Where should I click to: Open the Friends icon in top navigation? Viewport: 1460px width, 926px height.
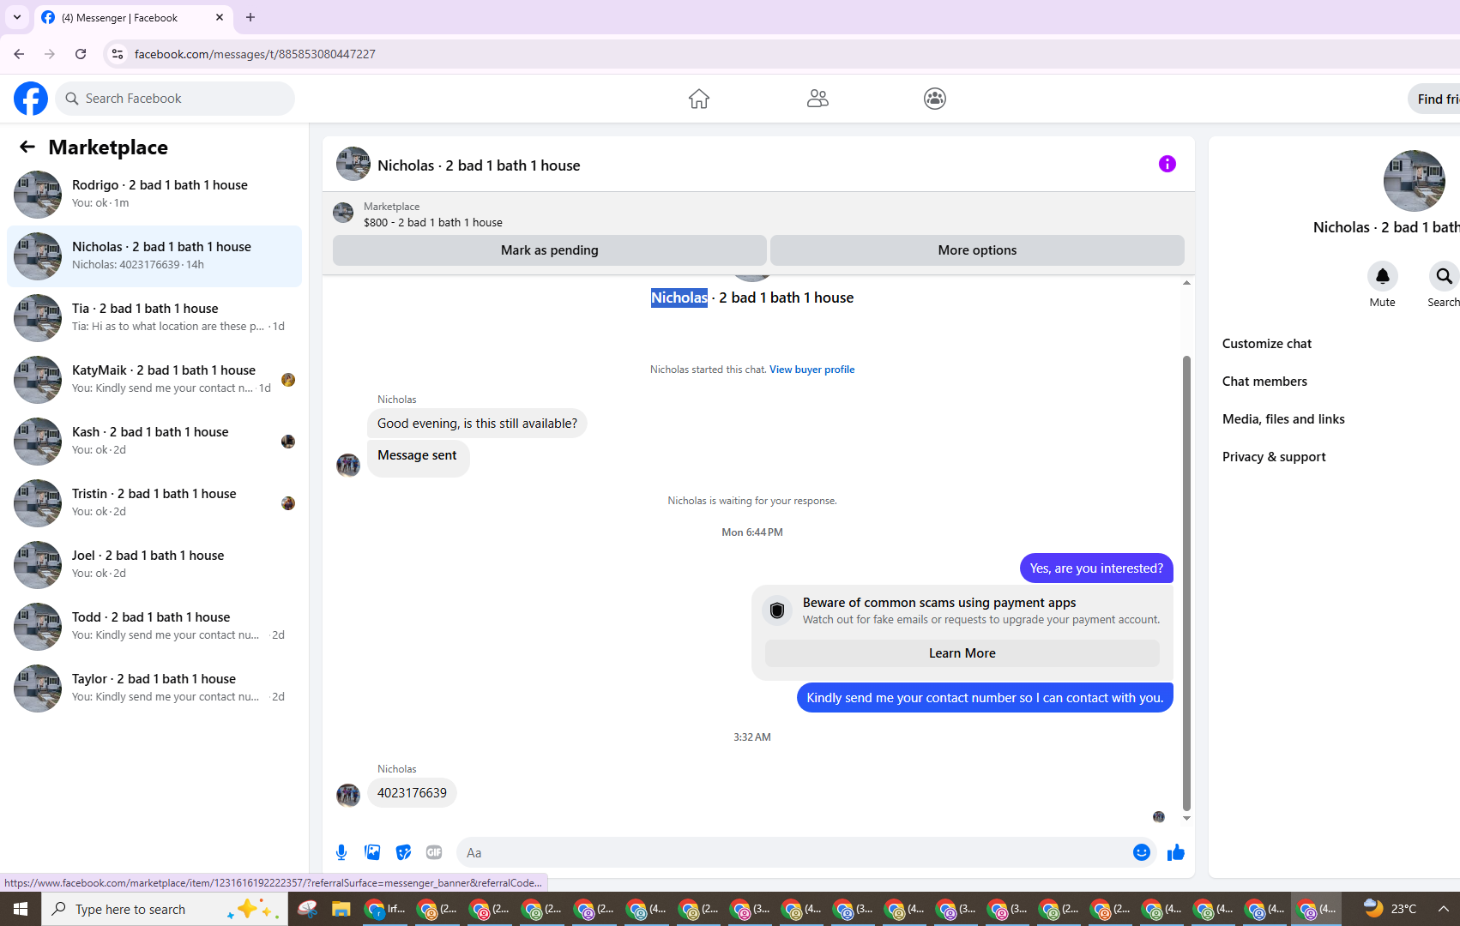[x=817, y=99]
